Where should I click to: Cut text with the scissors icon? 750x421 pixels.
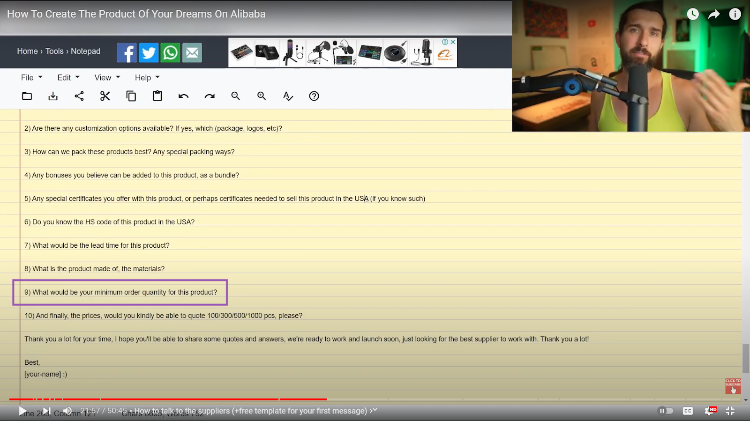pyautogui.click(x=105, y=96)
